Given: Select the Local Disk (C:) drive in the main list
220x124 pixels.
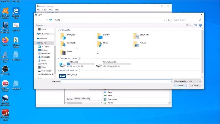Looking at the screenshot, I should pyautogui.click(x=77, y=64).
